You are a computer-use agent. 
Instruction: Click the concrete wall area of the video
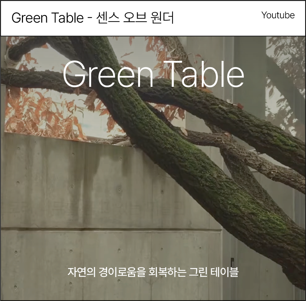click(78, 195)
